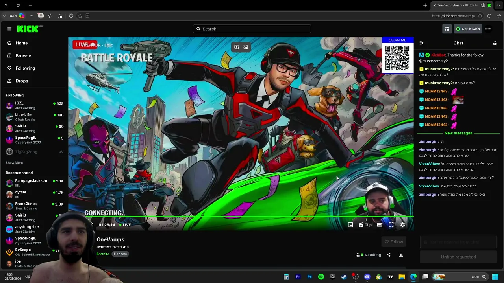
Task: Jump to LIVE in the player controls
Action: (125, 225)
